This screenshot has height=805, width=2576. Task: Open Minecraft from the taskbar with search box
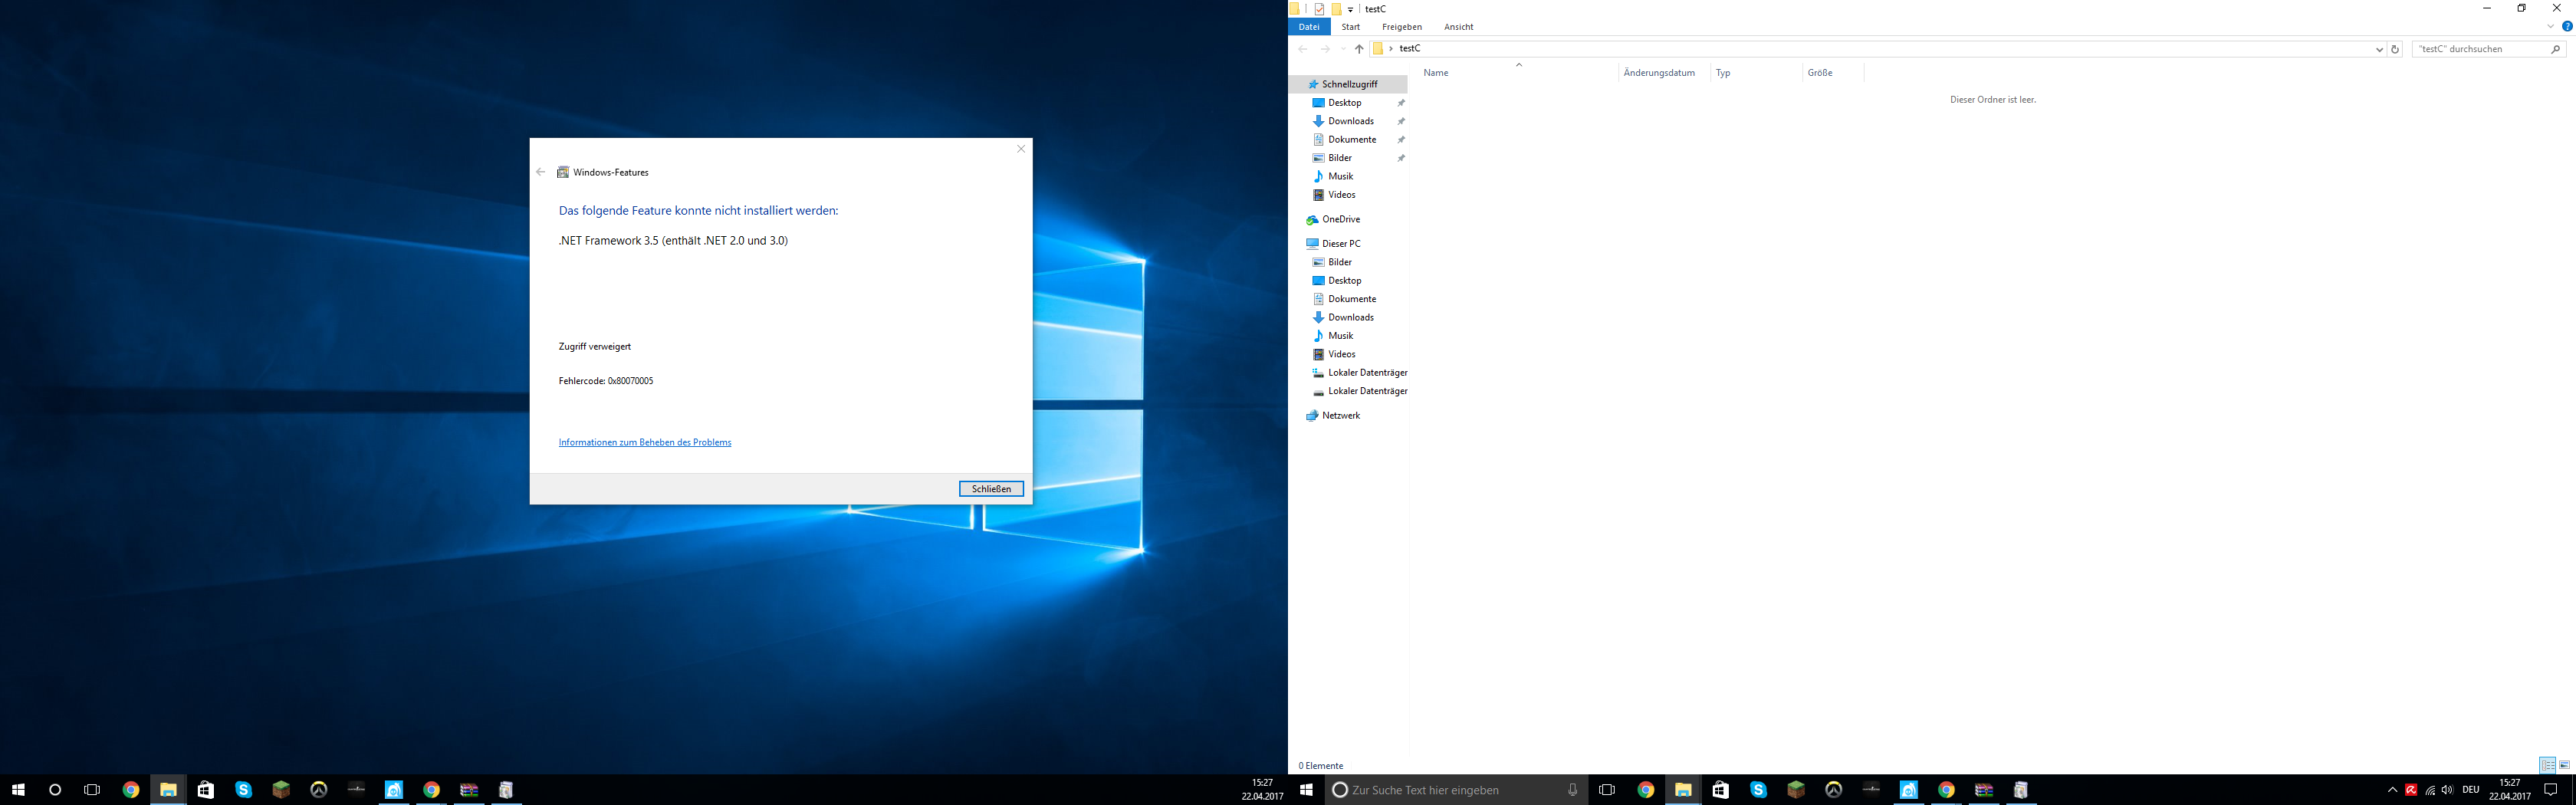pyautogui.click(x=1796, y=790)
